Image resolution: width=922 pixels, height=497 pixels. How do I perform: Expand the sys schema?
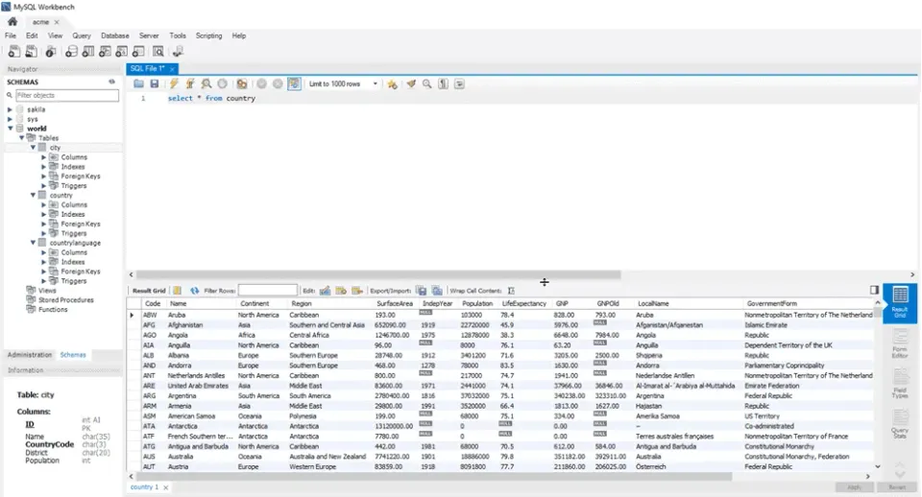point(10,119)
